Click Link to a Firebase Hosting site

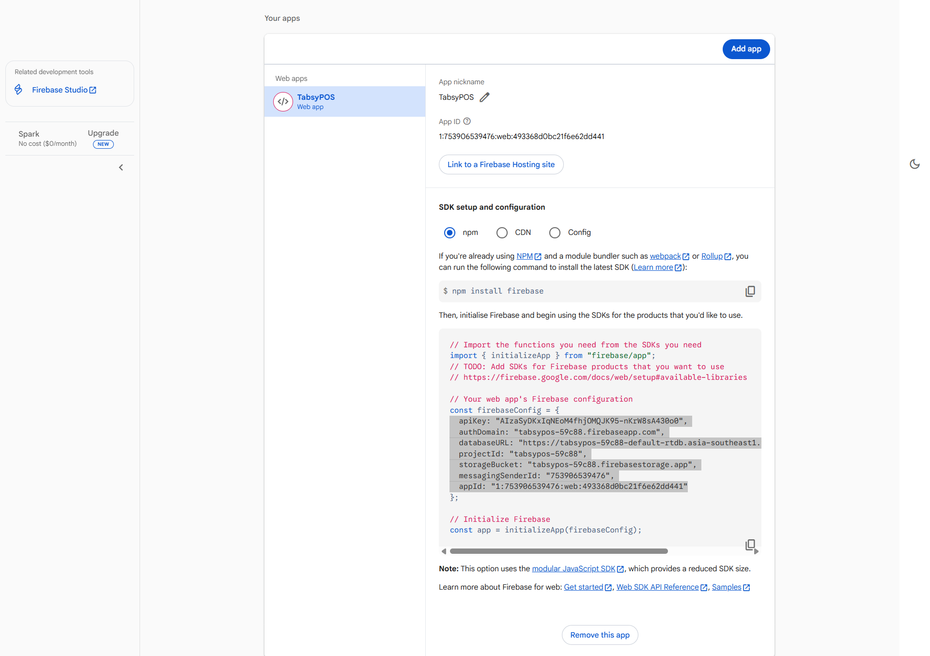[x=501, y=165]
